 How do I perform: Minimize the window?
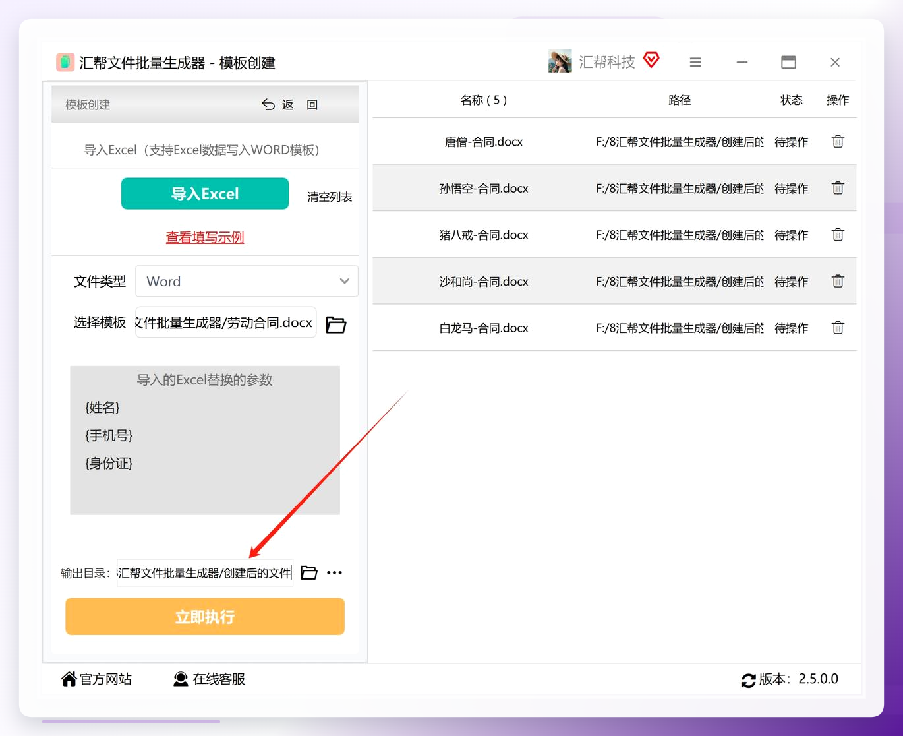coord(742,62)
